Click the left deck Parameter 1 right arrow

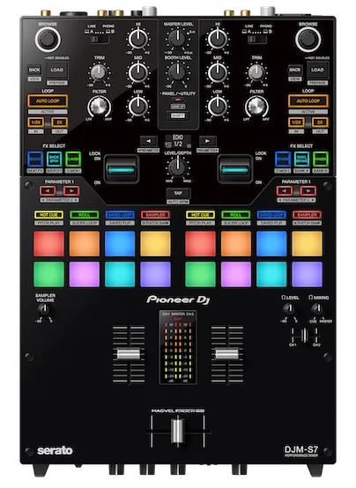click(71, 190)
